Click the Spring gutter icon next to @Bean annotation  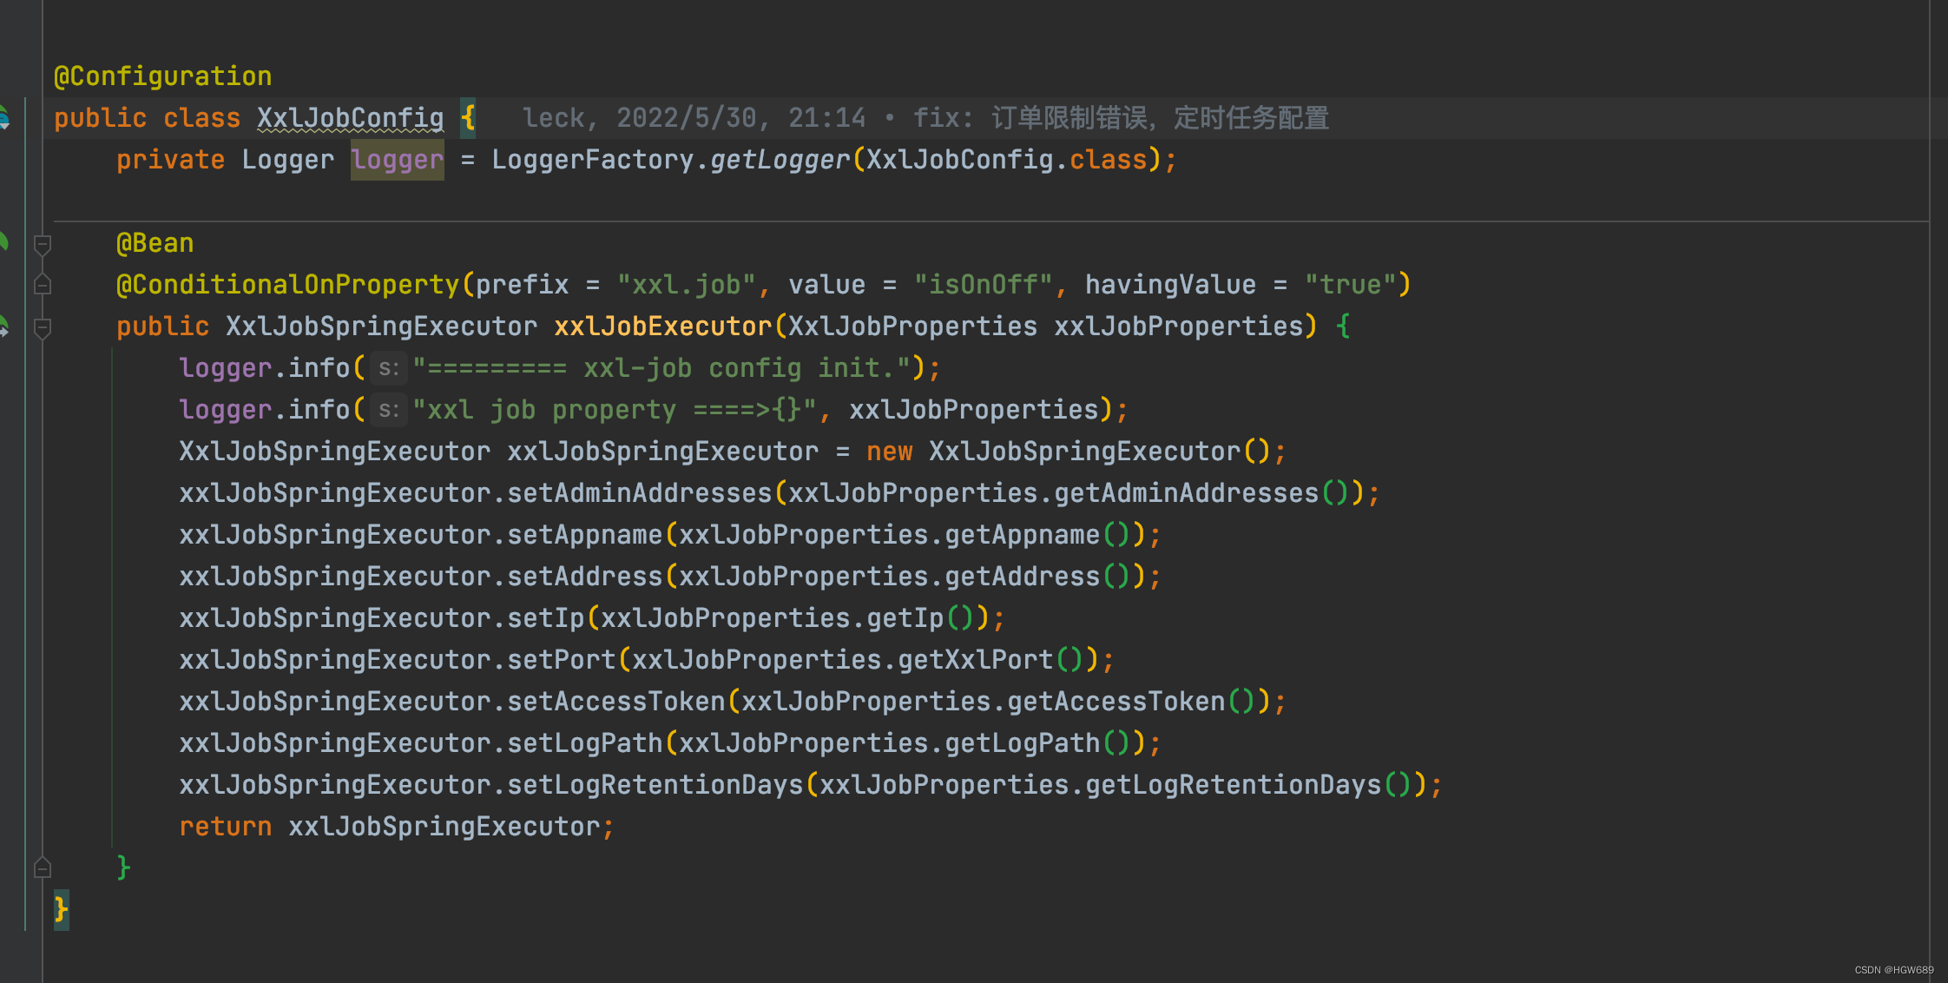click(x=4, y=242)
